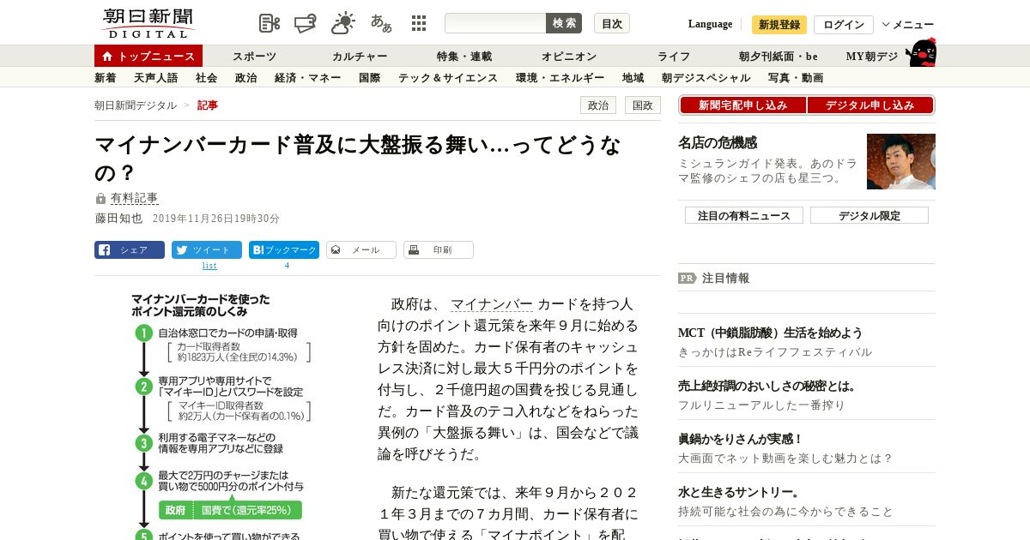Viewport: 1030px width, 540px height.
Task: Select the テック＆サイエンス submenu item
Action: tap(448, 78)
